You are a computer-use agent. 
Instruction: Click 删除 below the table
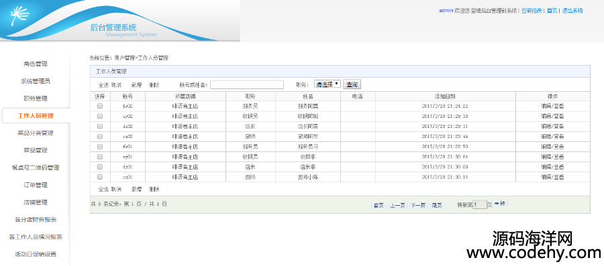point(154,189)
